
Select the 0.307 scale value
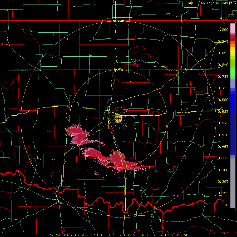pos(223,181)
